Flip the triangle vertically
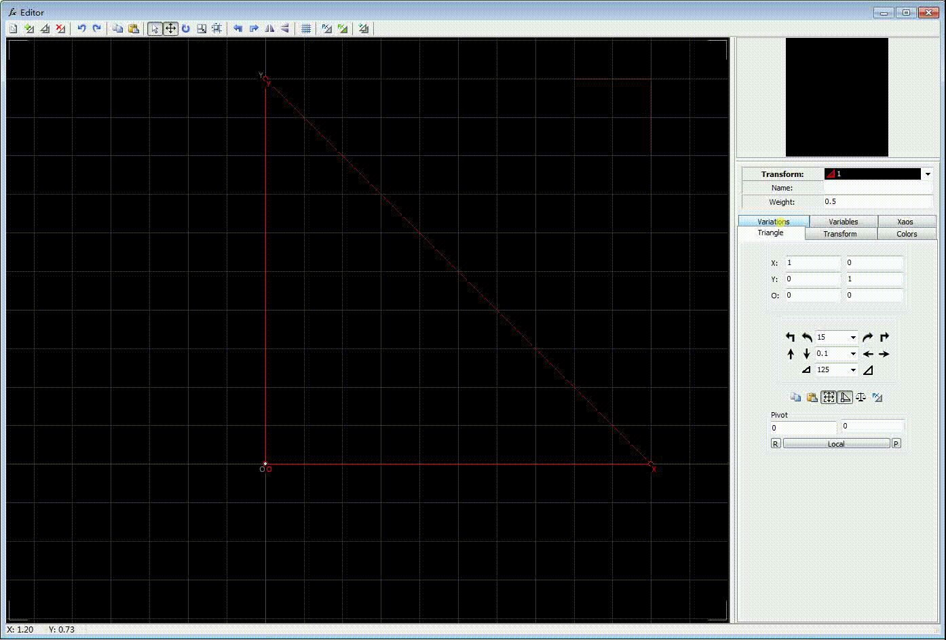 285,28
